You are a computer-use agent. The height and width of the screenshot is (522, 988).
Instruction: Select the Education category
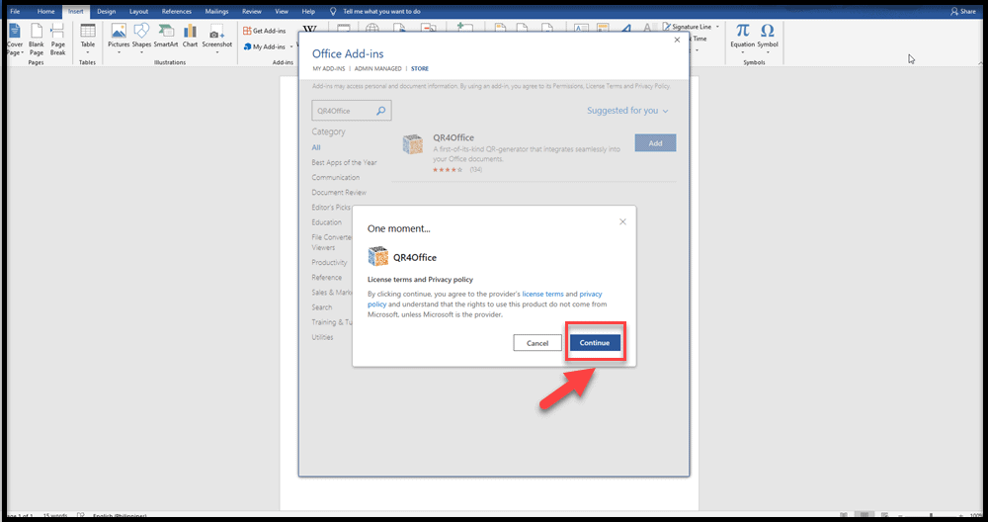(326, 222)
